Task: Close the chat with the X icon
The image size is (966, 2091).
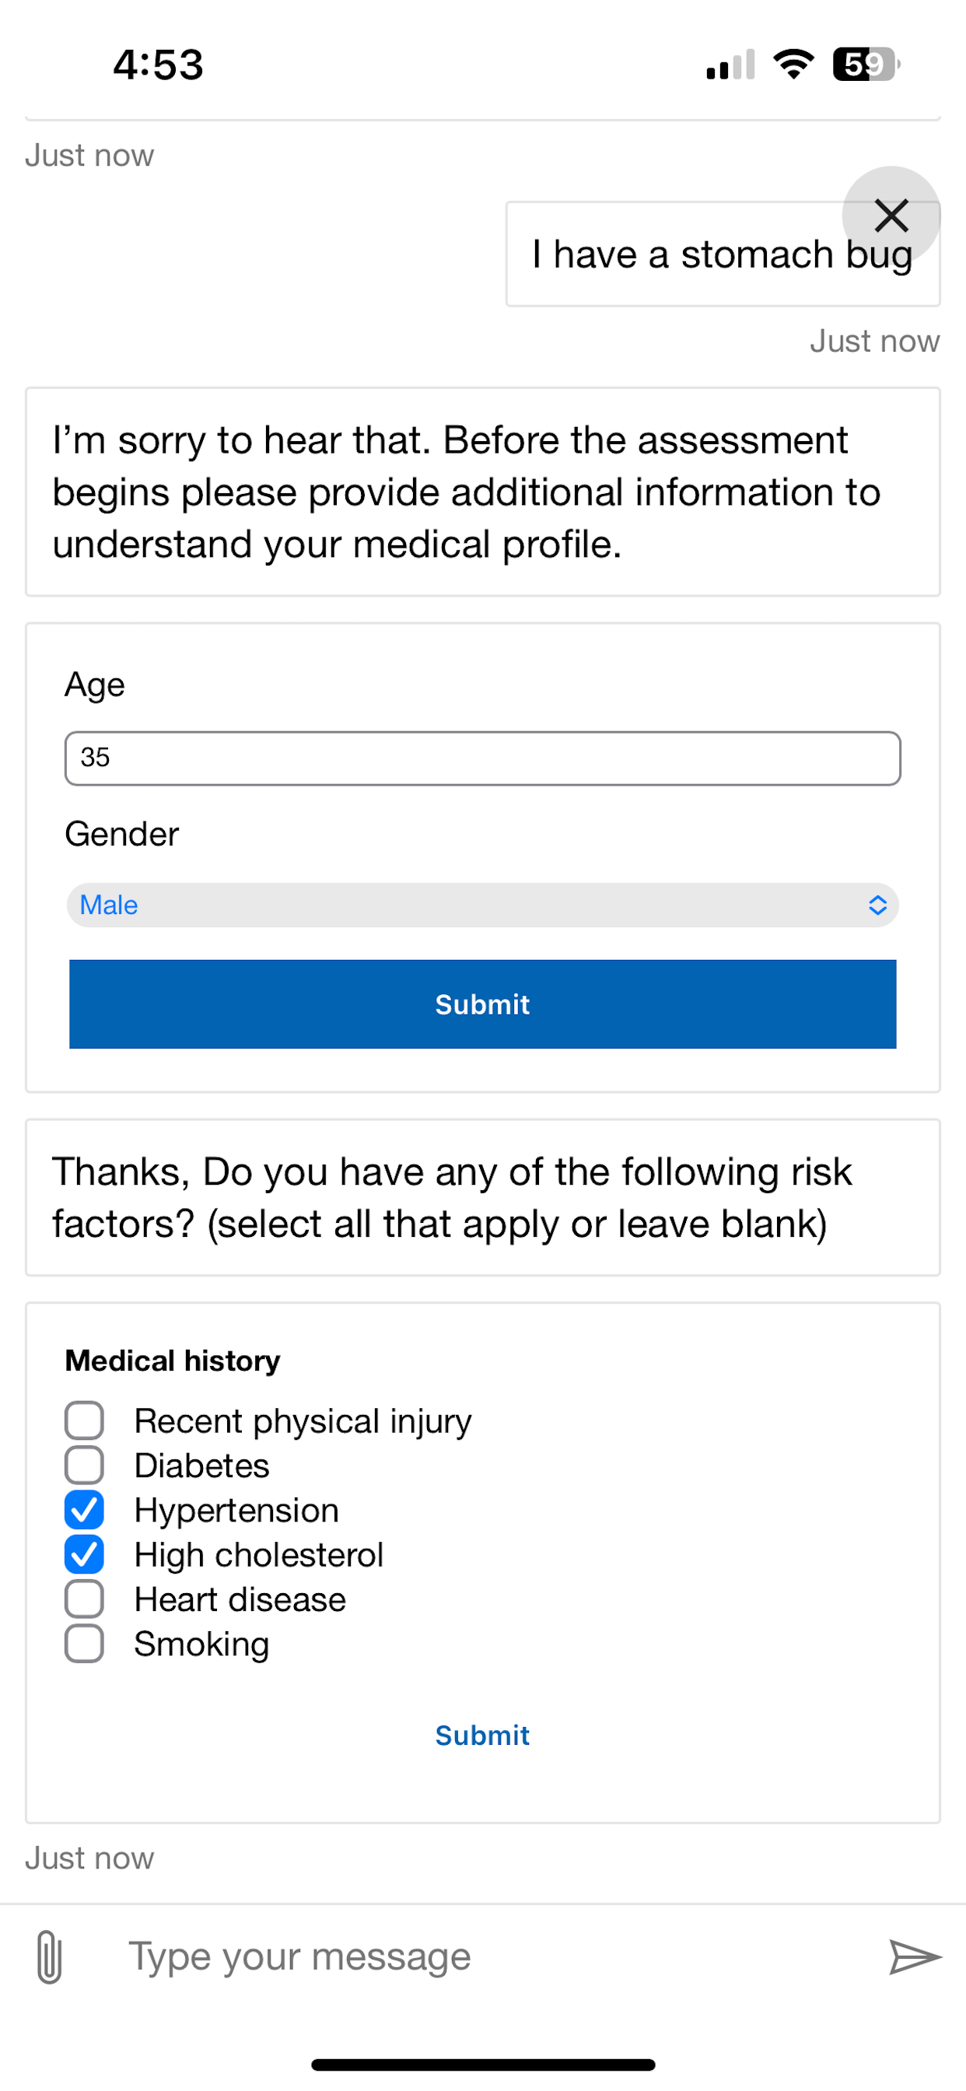Action: [x=891, y=216]
